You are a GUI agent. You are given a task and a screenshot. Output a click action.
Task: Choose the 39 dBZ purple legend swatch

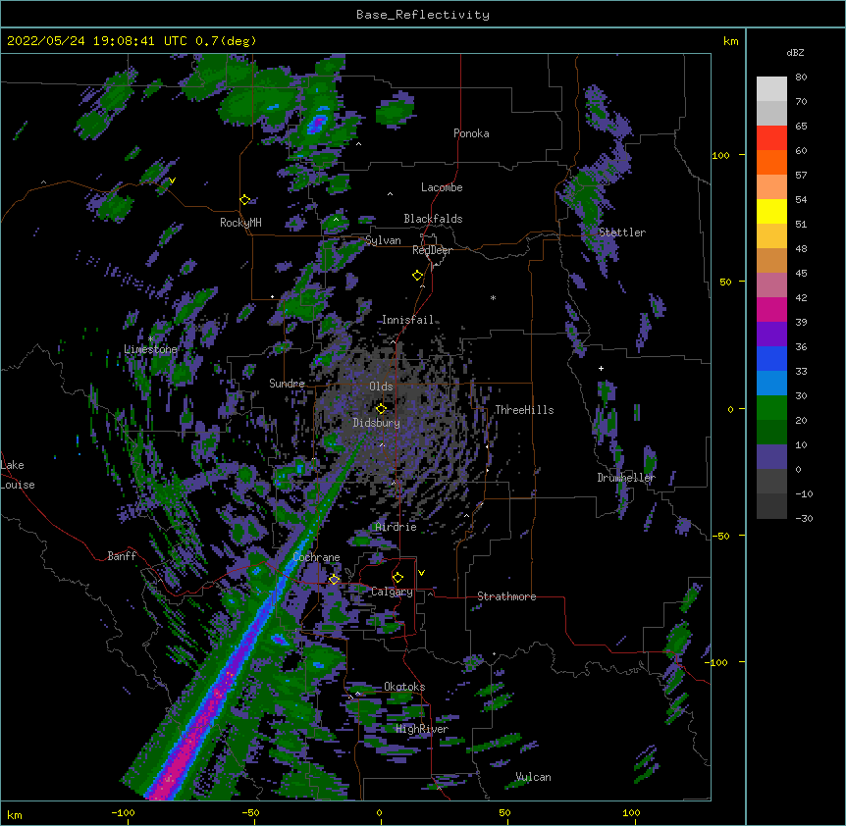(771, 334)
